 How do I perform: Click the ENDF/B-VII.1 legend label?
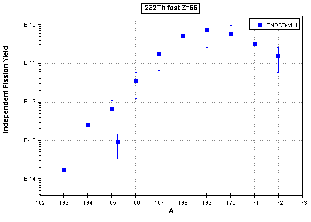click(282, 25)
